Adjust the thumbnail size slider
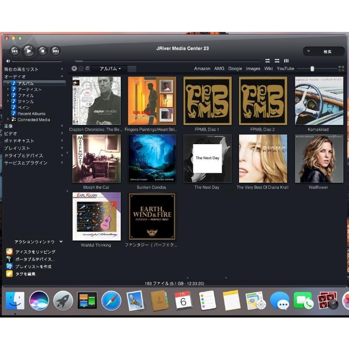349x349 pixels. (x=318, y=69)
